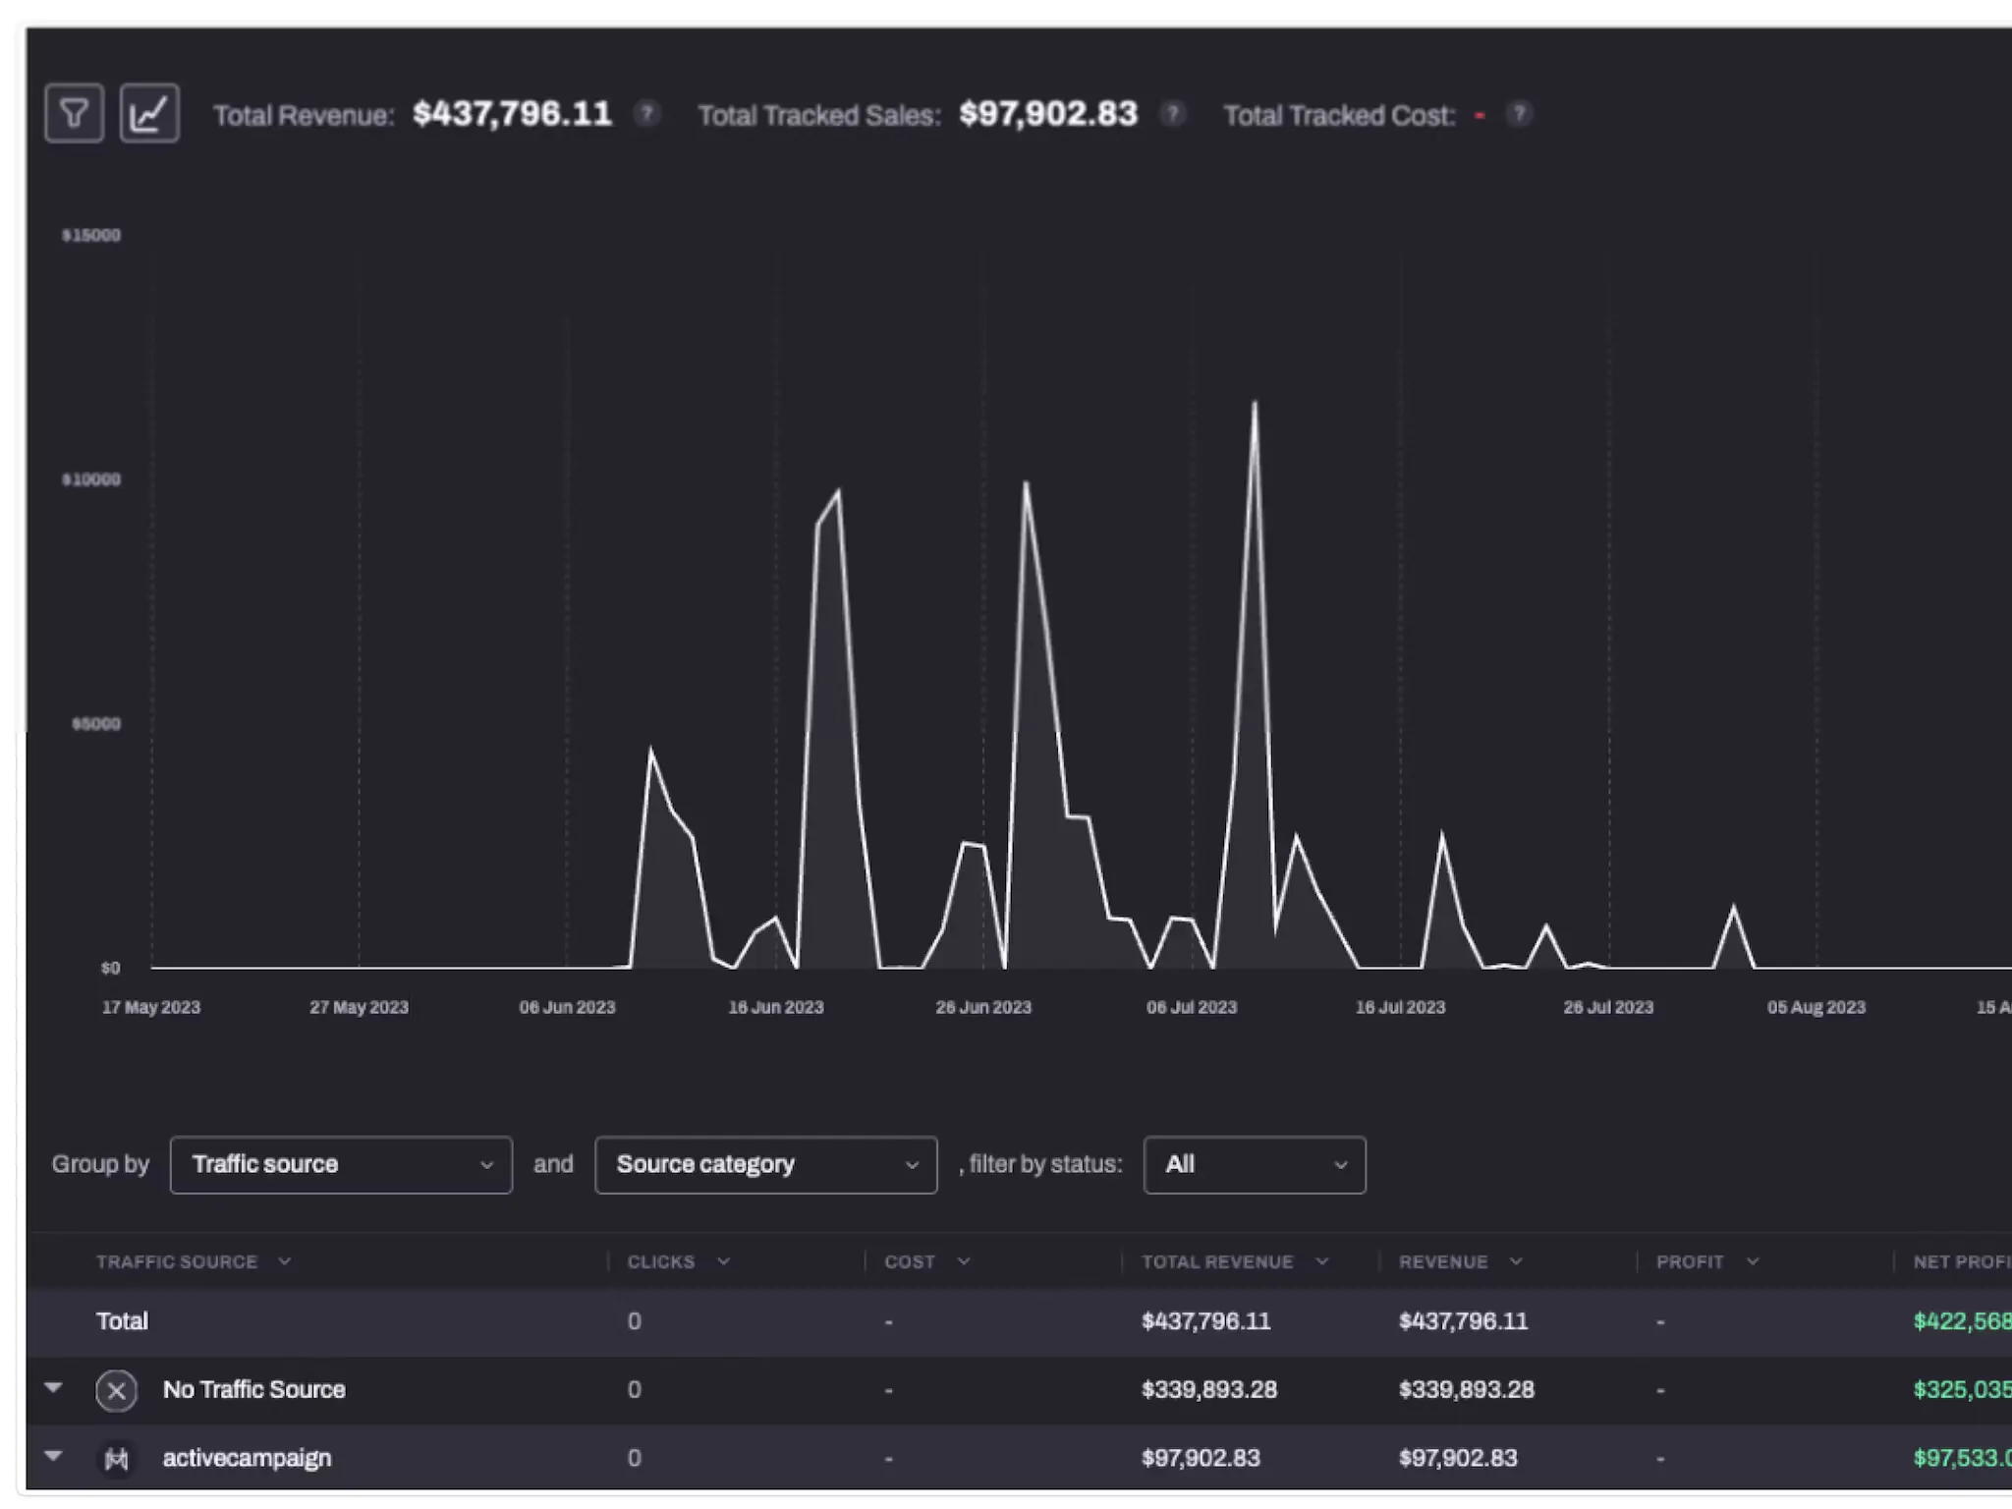
Task: Open the filter by status All dropdown
Action: pyautogui.click(x=1254, y=1165)
